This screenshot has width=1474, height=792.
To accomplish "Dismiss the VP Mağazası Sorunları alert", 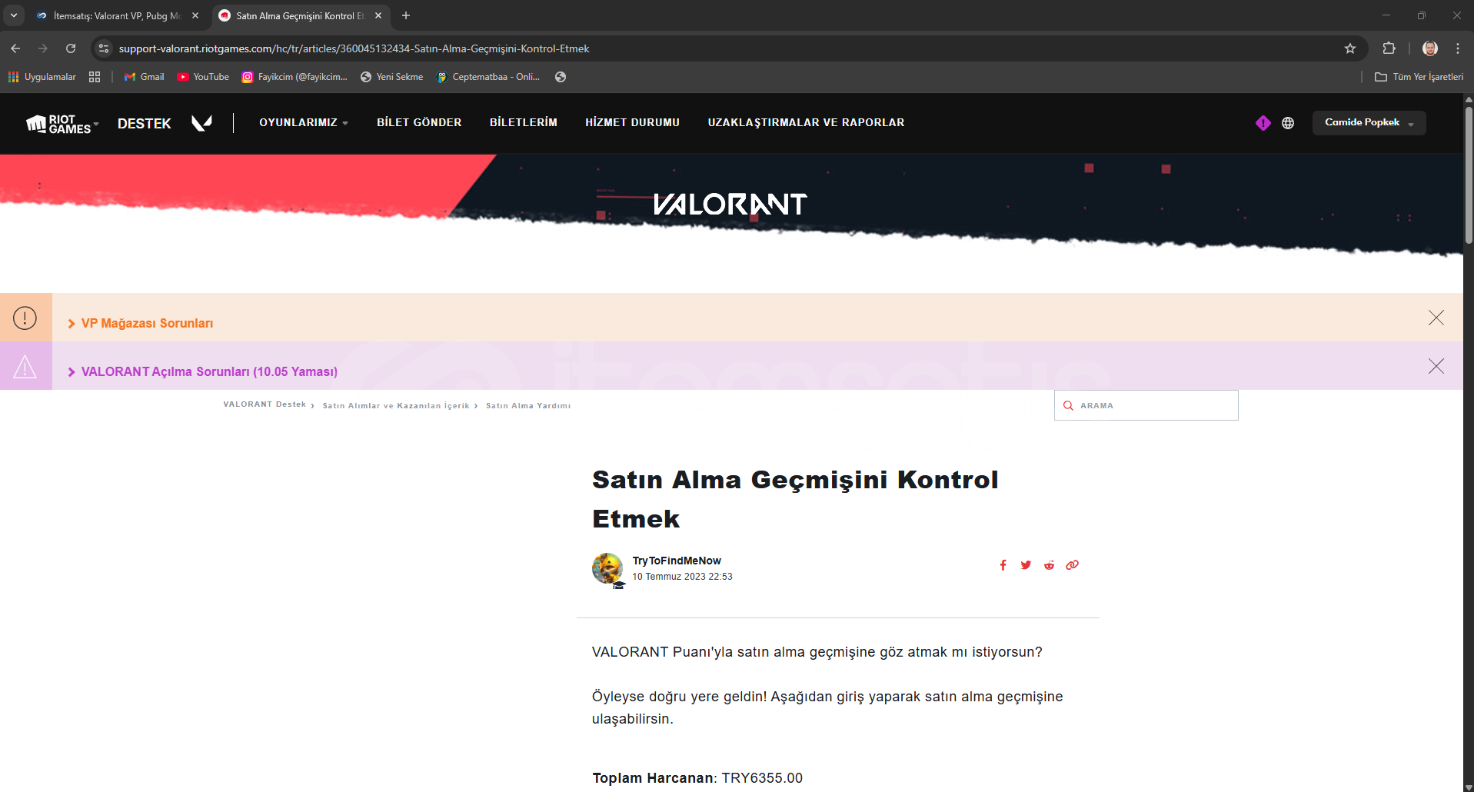I will pyautogui.click(x=1436, y=318).
